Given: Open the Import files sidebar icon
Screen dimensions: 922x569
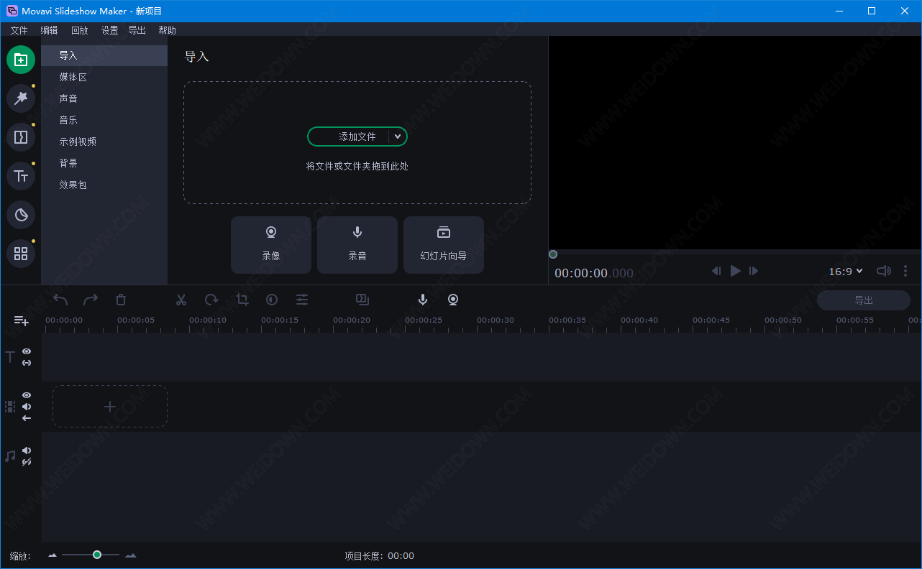Looking at the screenshot, I should tap(21, 60).
